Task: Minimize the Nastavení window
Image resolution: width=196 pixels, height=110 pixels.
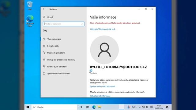Action: [139, 9]
